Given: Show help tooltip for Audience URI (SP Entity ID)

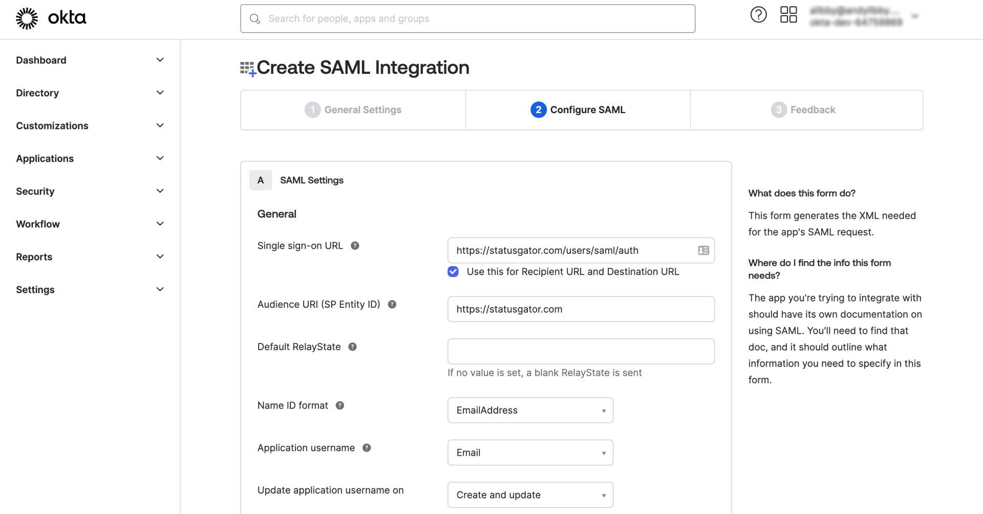Looking at the screenshot, I should tap(392, 305).
